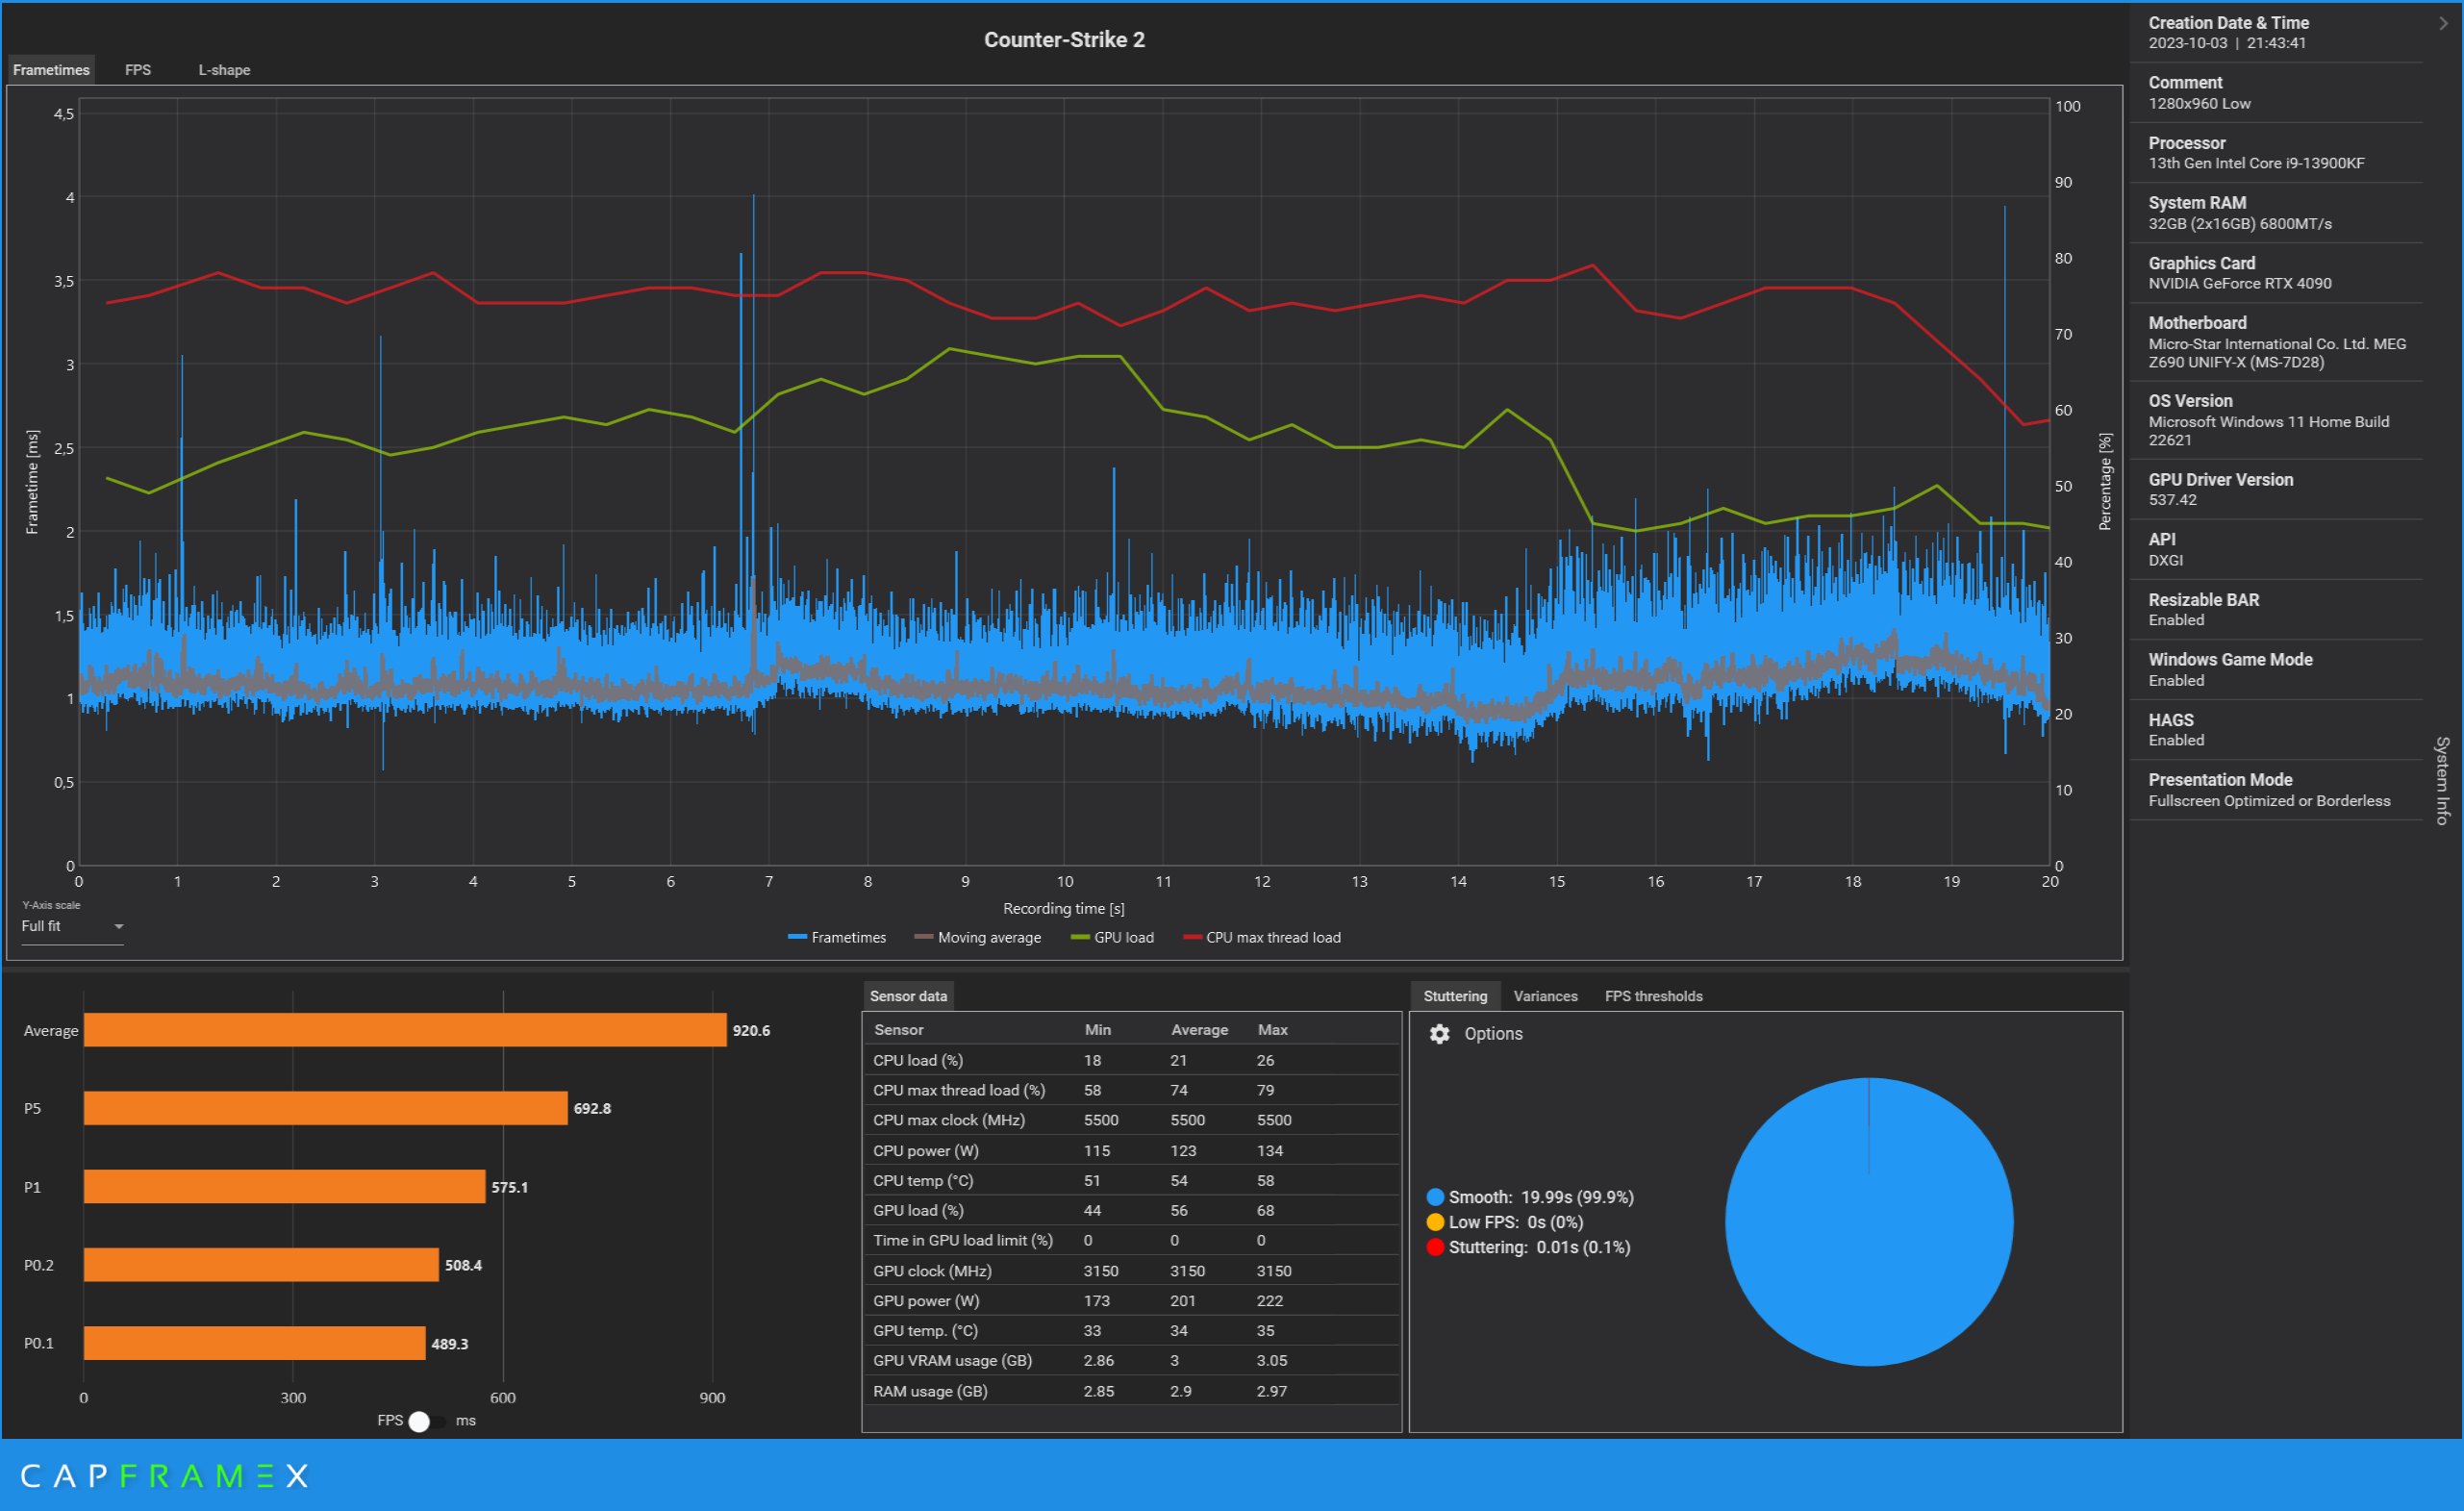Toggle GPU load legend entry
The image size is (2464, 1511).
tap(1112, 938)
